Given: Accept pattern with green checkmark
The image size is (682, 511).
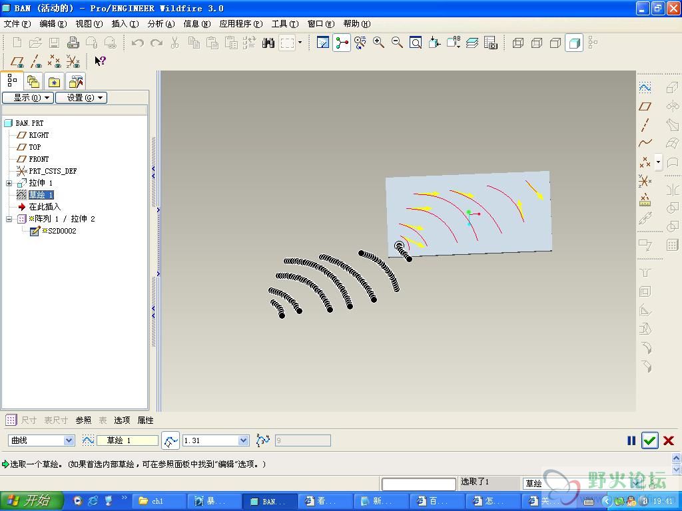Looking at the screenshot, I should (x=650, y=440).
